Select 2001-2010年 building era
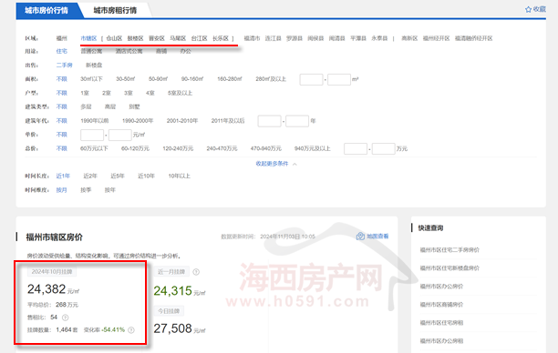 point(182,121)
